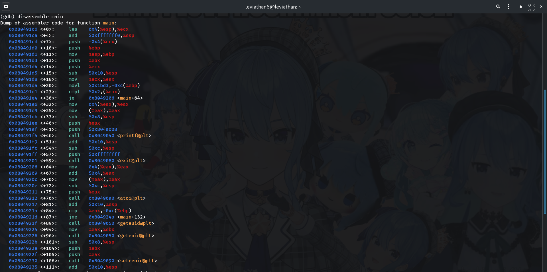This screenshot has width=547, height=272.
Task: Minimize the terminal window
Action: [520, 7]
